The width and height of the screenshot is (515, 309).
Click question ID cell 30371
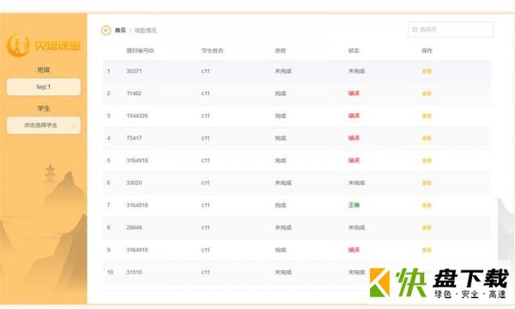coord(134,71)
